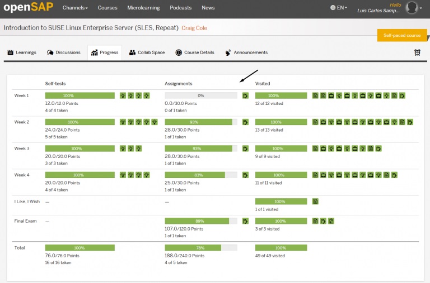The height and width of the screenshot is (283, 430).
Task: Open Week 2 assignment icon beside 93% bar
Action: [245, 122]
